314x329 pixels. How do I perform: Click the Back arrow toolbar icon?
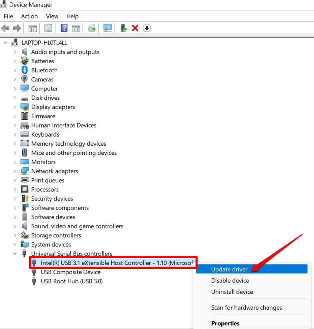click(x=5, y=28)
